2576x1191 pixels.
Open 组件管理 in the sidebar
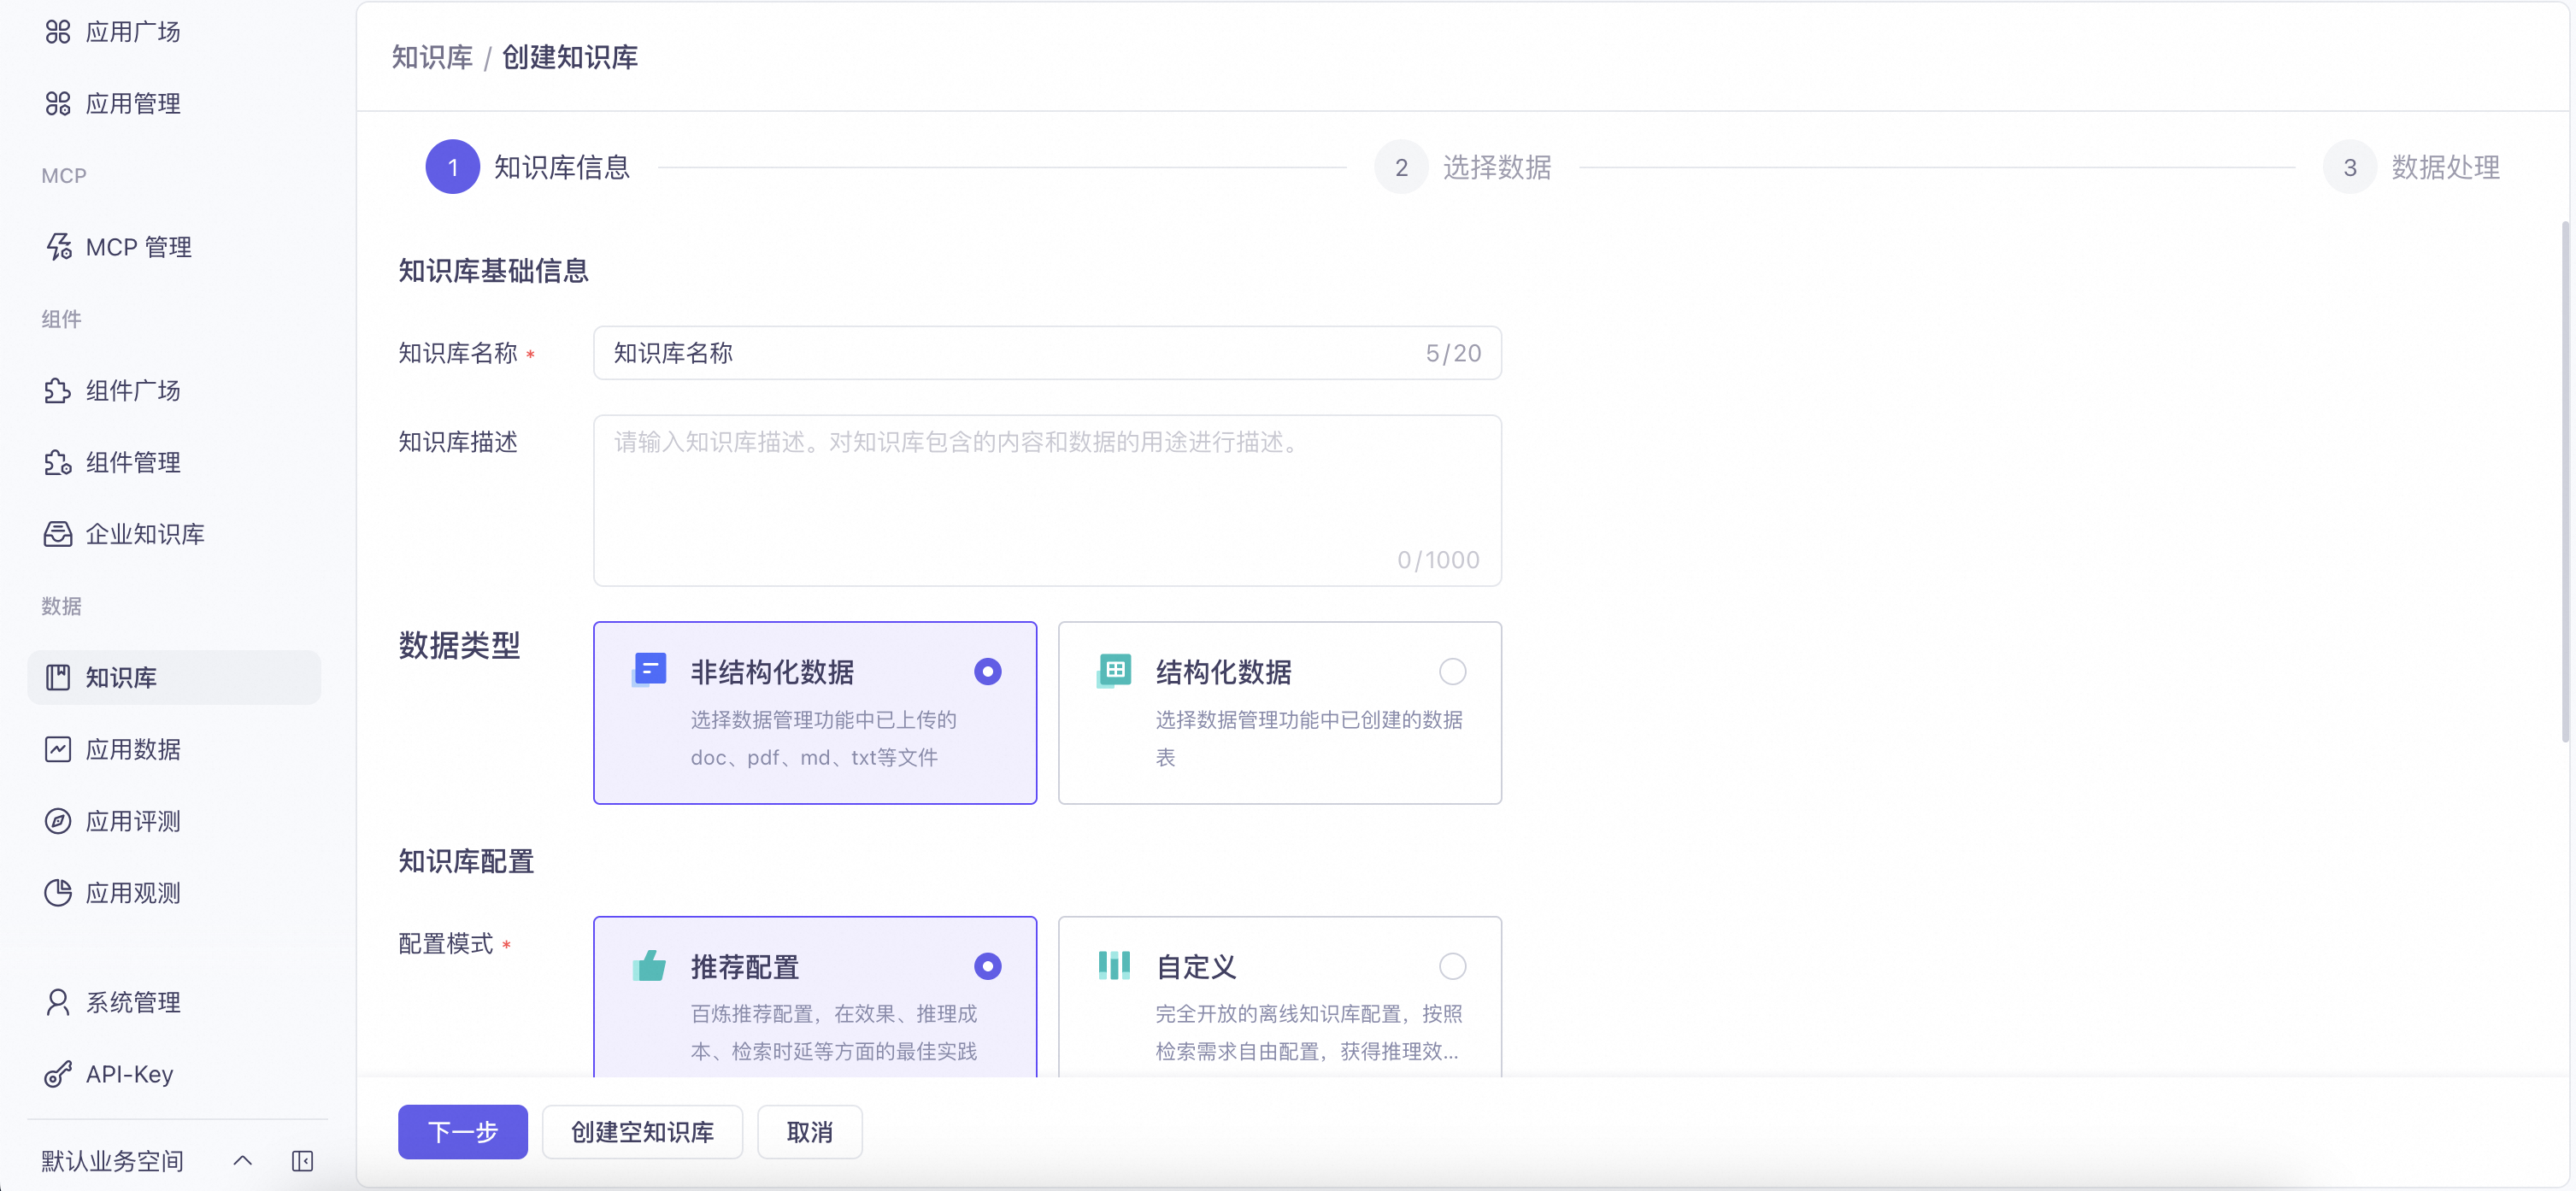[132, 462]
